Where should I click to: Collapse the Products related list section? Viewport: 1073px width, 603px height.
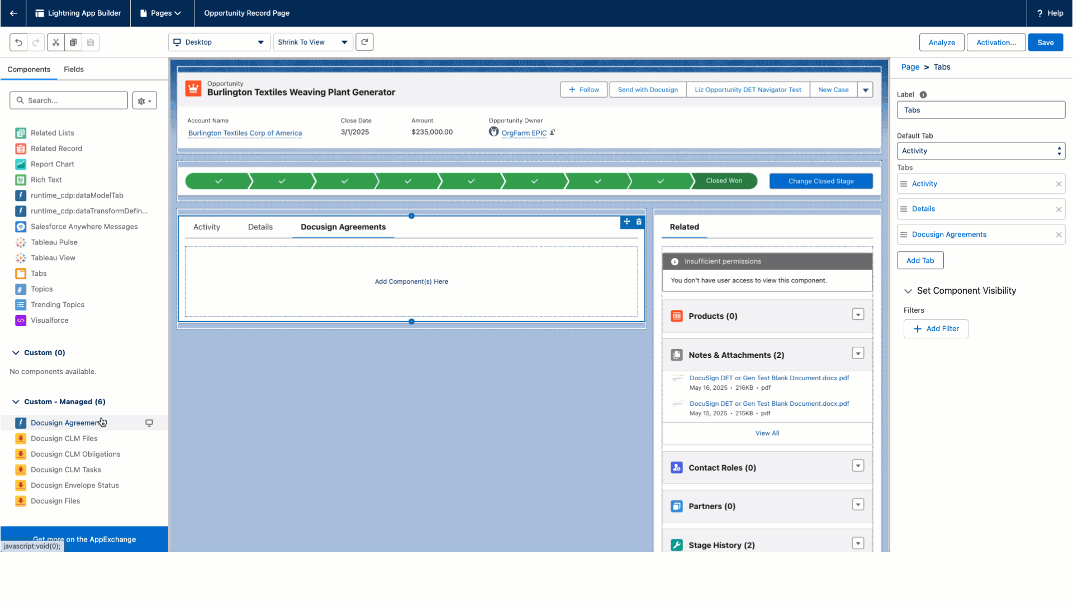pos(858,314)
